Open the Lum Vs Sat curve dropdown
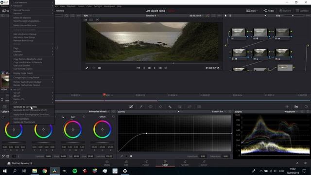 pyautogui.click(x=219, y=112)
